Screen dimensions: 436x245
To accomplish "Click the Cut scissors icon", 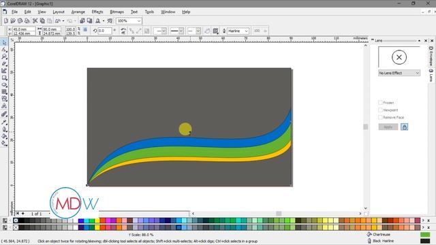I will pos(35,21).
